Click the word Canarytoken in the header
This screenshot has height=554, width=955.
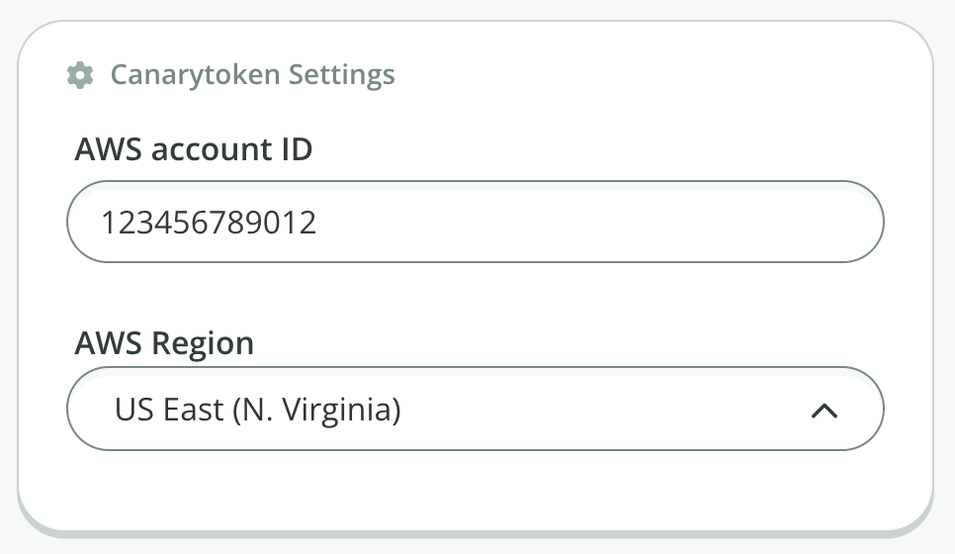(x=197, y=74)
